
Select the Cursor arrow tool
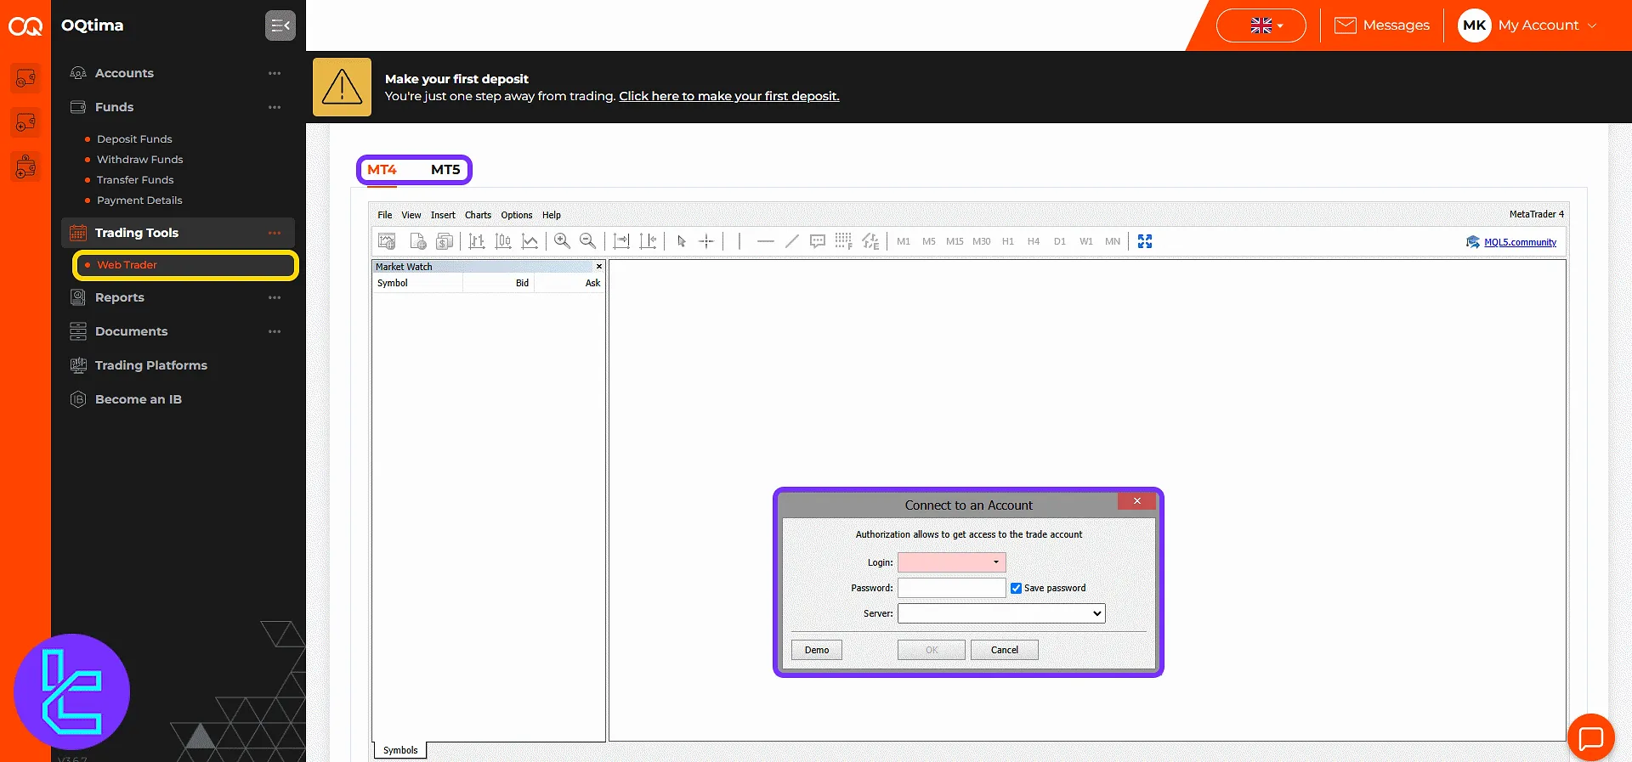681,241
